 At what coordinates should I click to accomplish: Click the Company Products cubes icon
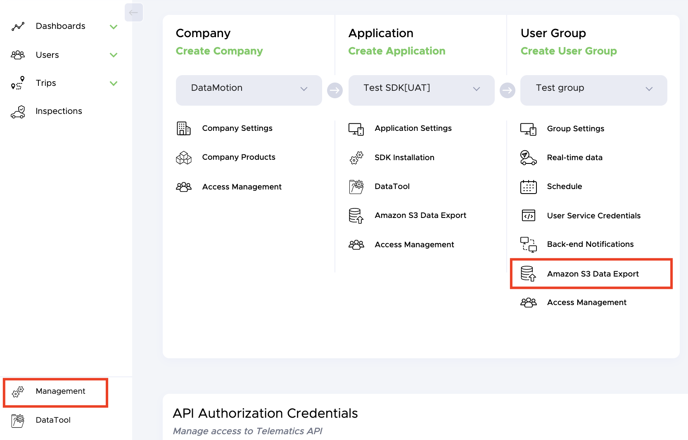[x=184, y=158]
